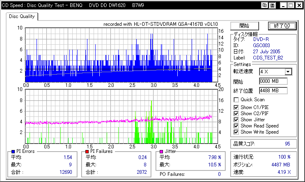Click the red PI Failures legend square
The height and width of the screenshot is (182, 305).
pyautogui.click(x=87, y=152)
